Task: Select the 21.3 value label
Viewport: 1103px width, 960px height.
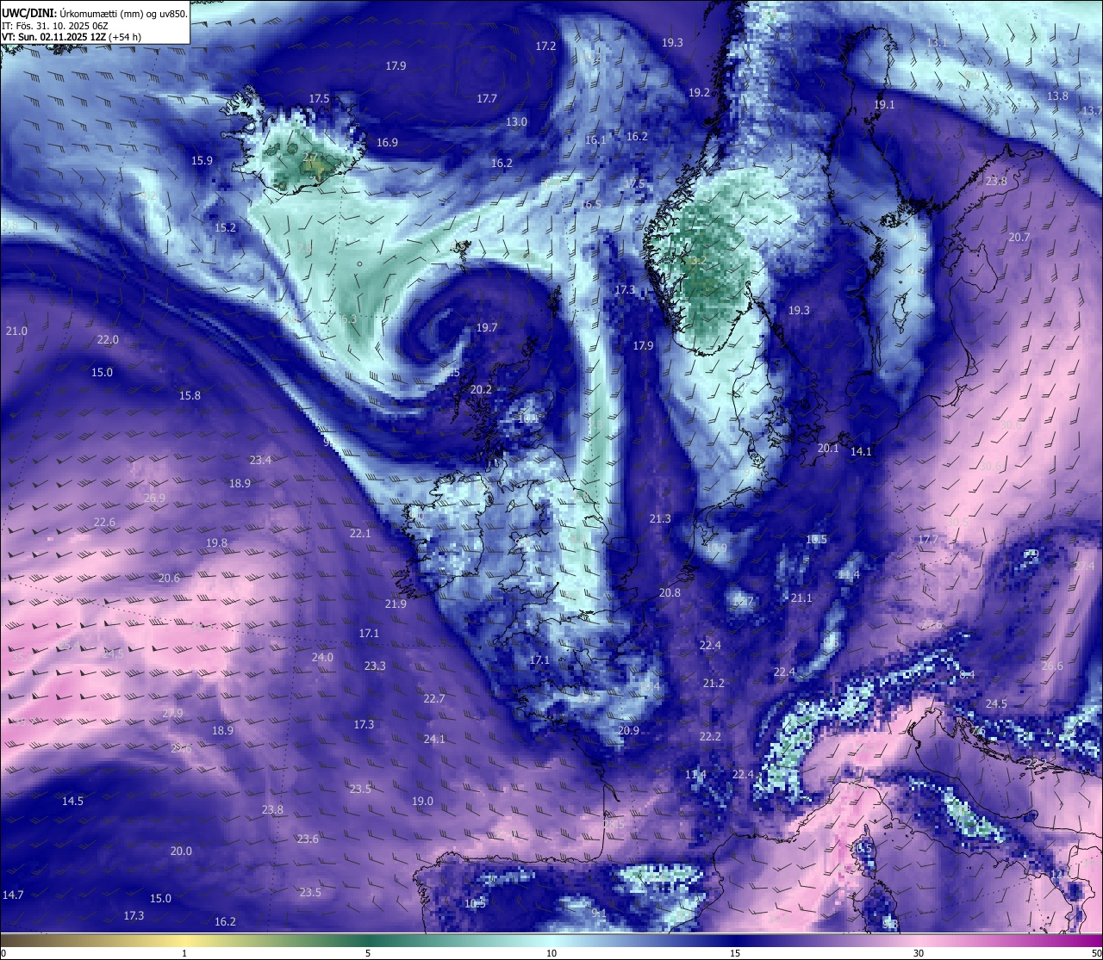Action: click(660, 518)
